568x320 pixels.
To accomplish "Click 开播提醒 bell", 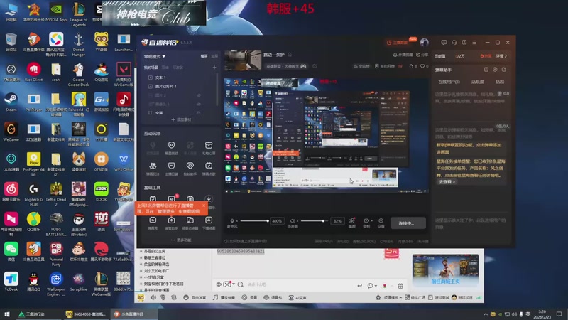I will tap(403, 55).
